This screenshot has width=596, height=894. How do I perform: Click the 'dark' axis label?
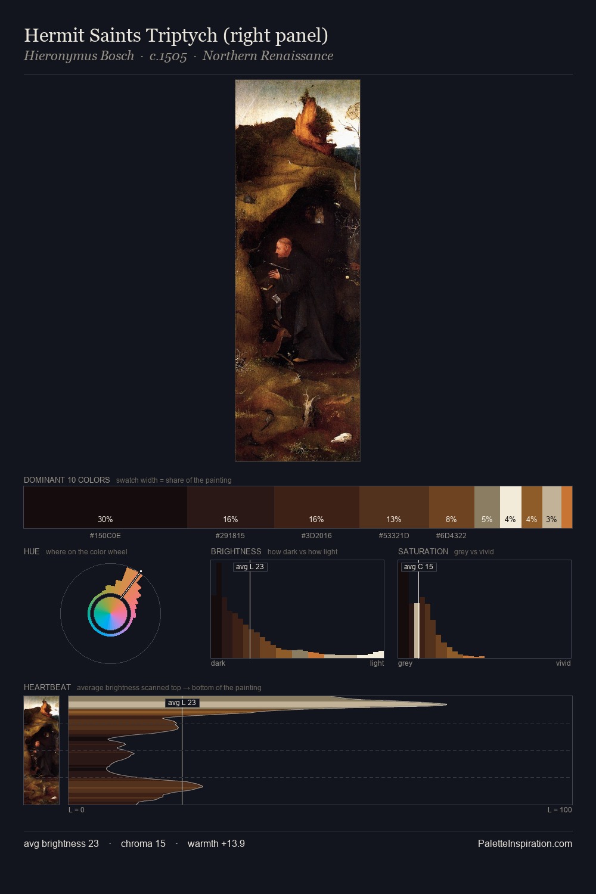pos(218,663)
